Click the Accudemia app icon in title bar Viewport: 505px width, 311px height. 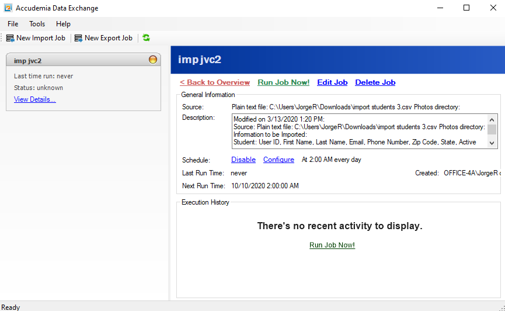coord(8,8)
